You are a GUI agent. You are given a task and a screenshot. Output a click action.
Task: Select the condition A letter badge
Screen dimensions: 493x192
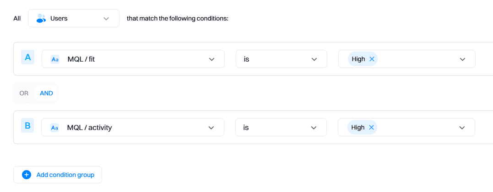pos(28,57)
